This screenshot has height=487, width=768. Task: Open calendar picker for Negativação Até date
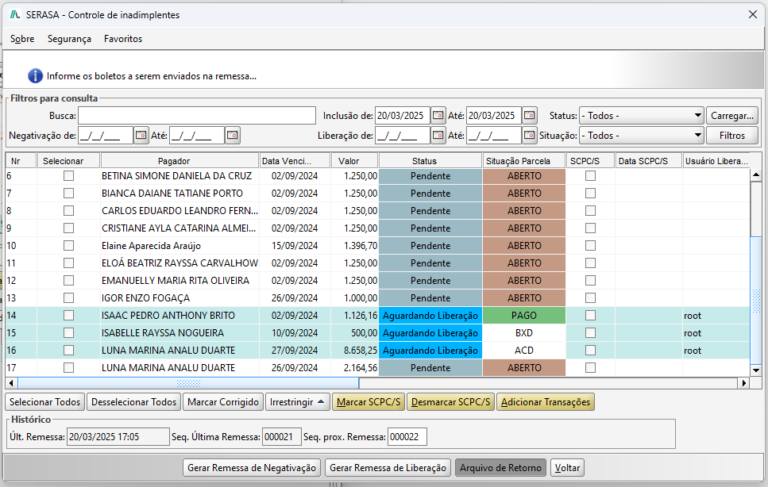click(233, 136)
